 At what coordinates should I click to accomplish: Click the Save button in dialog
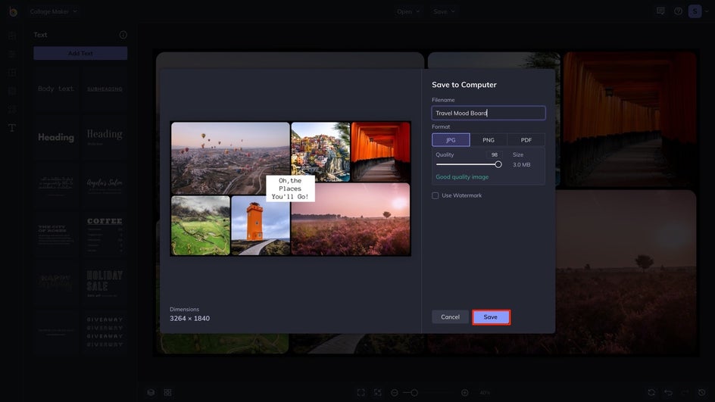(x=491, y=317)
